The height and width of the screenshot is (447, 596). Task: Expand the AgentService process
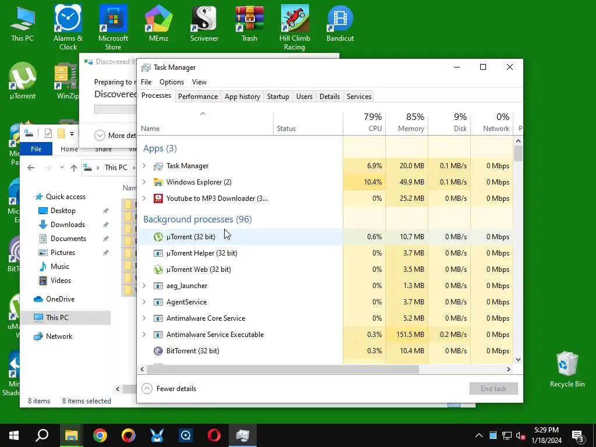point(144,302)
